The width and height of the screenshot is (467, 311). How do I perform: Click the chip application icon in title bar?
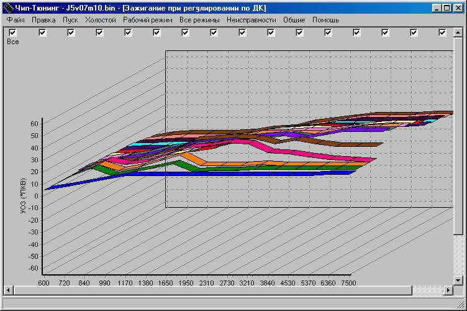(9, 7)
